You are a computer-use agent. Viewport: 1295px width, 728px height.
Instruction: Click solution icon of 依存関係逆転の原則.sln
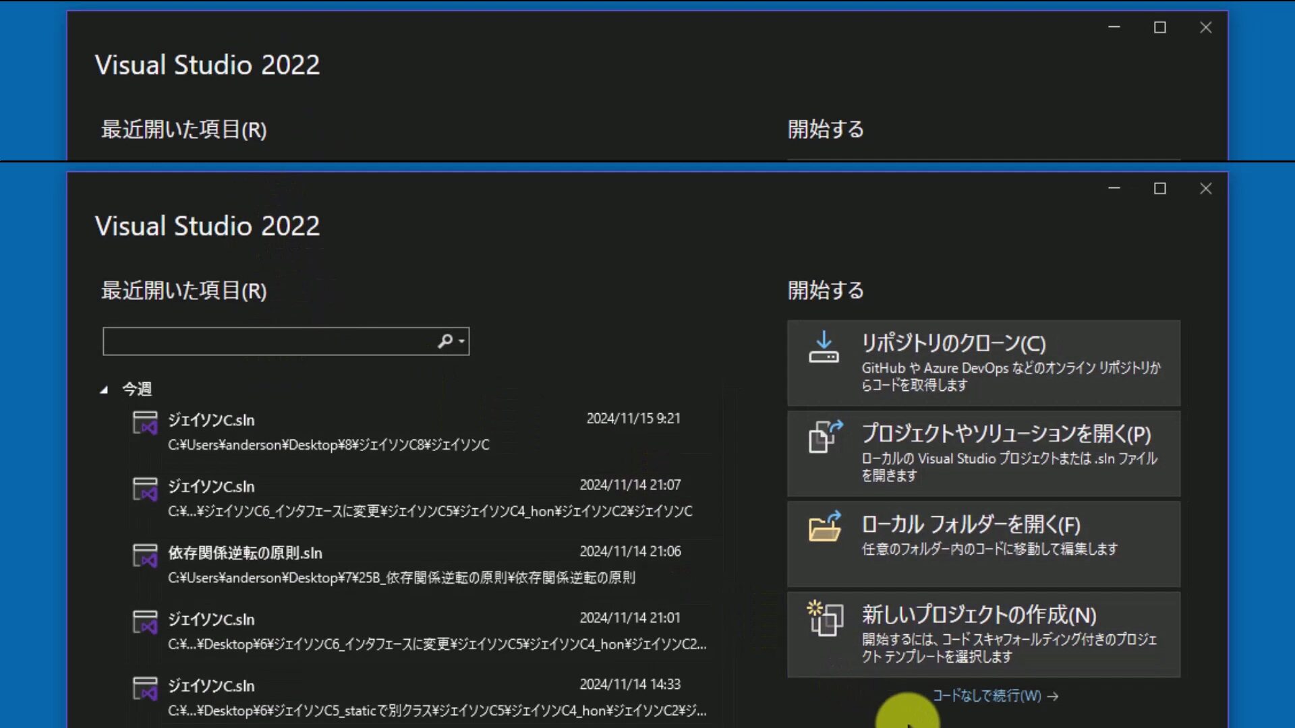[x=145, y=556]
